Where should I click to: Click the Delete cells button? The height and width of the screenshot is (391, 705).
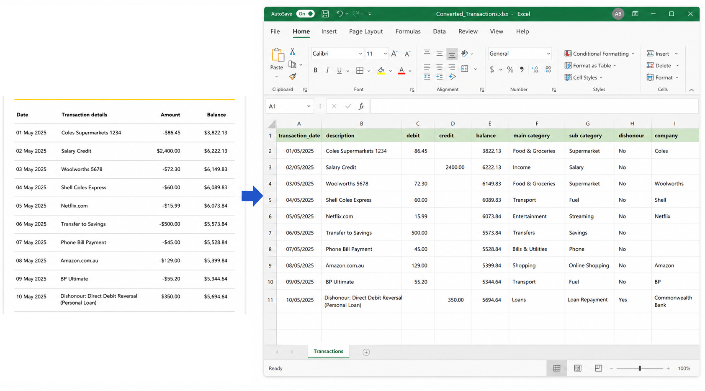(x=663, y=65)
